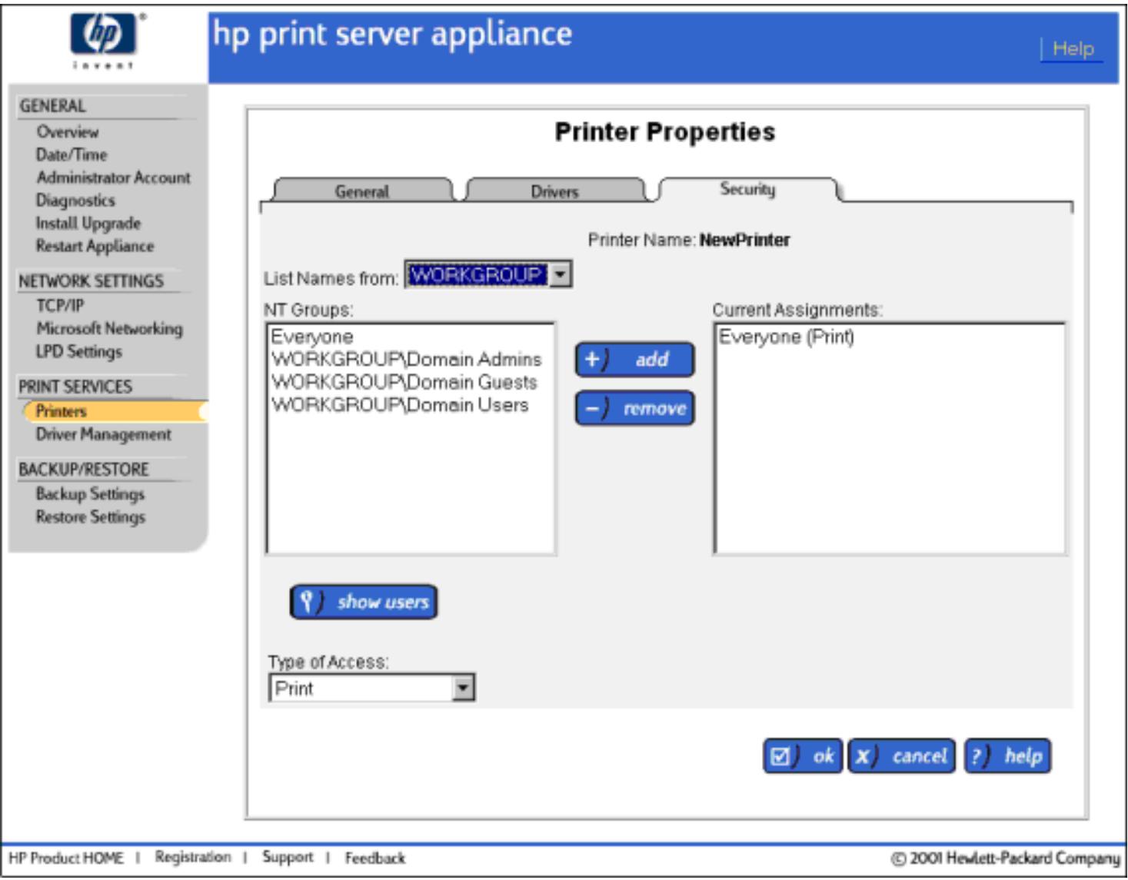Image resolution: width=1128 pixels, height=880 pixels.
Task: Open Overview in the sidebar
Action: (x=68, y=131)
